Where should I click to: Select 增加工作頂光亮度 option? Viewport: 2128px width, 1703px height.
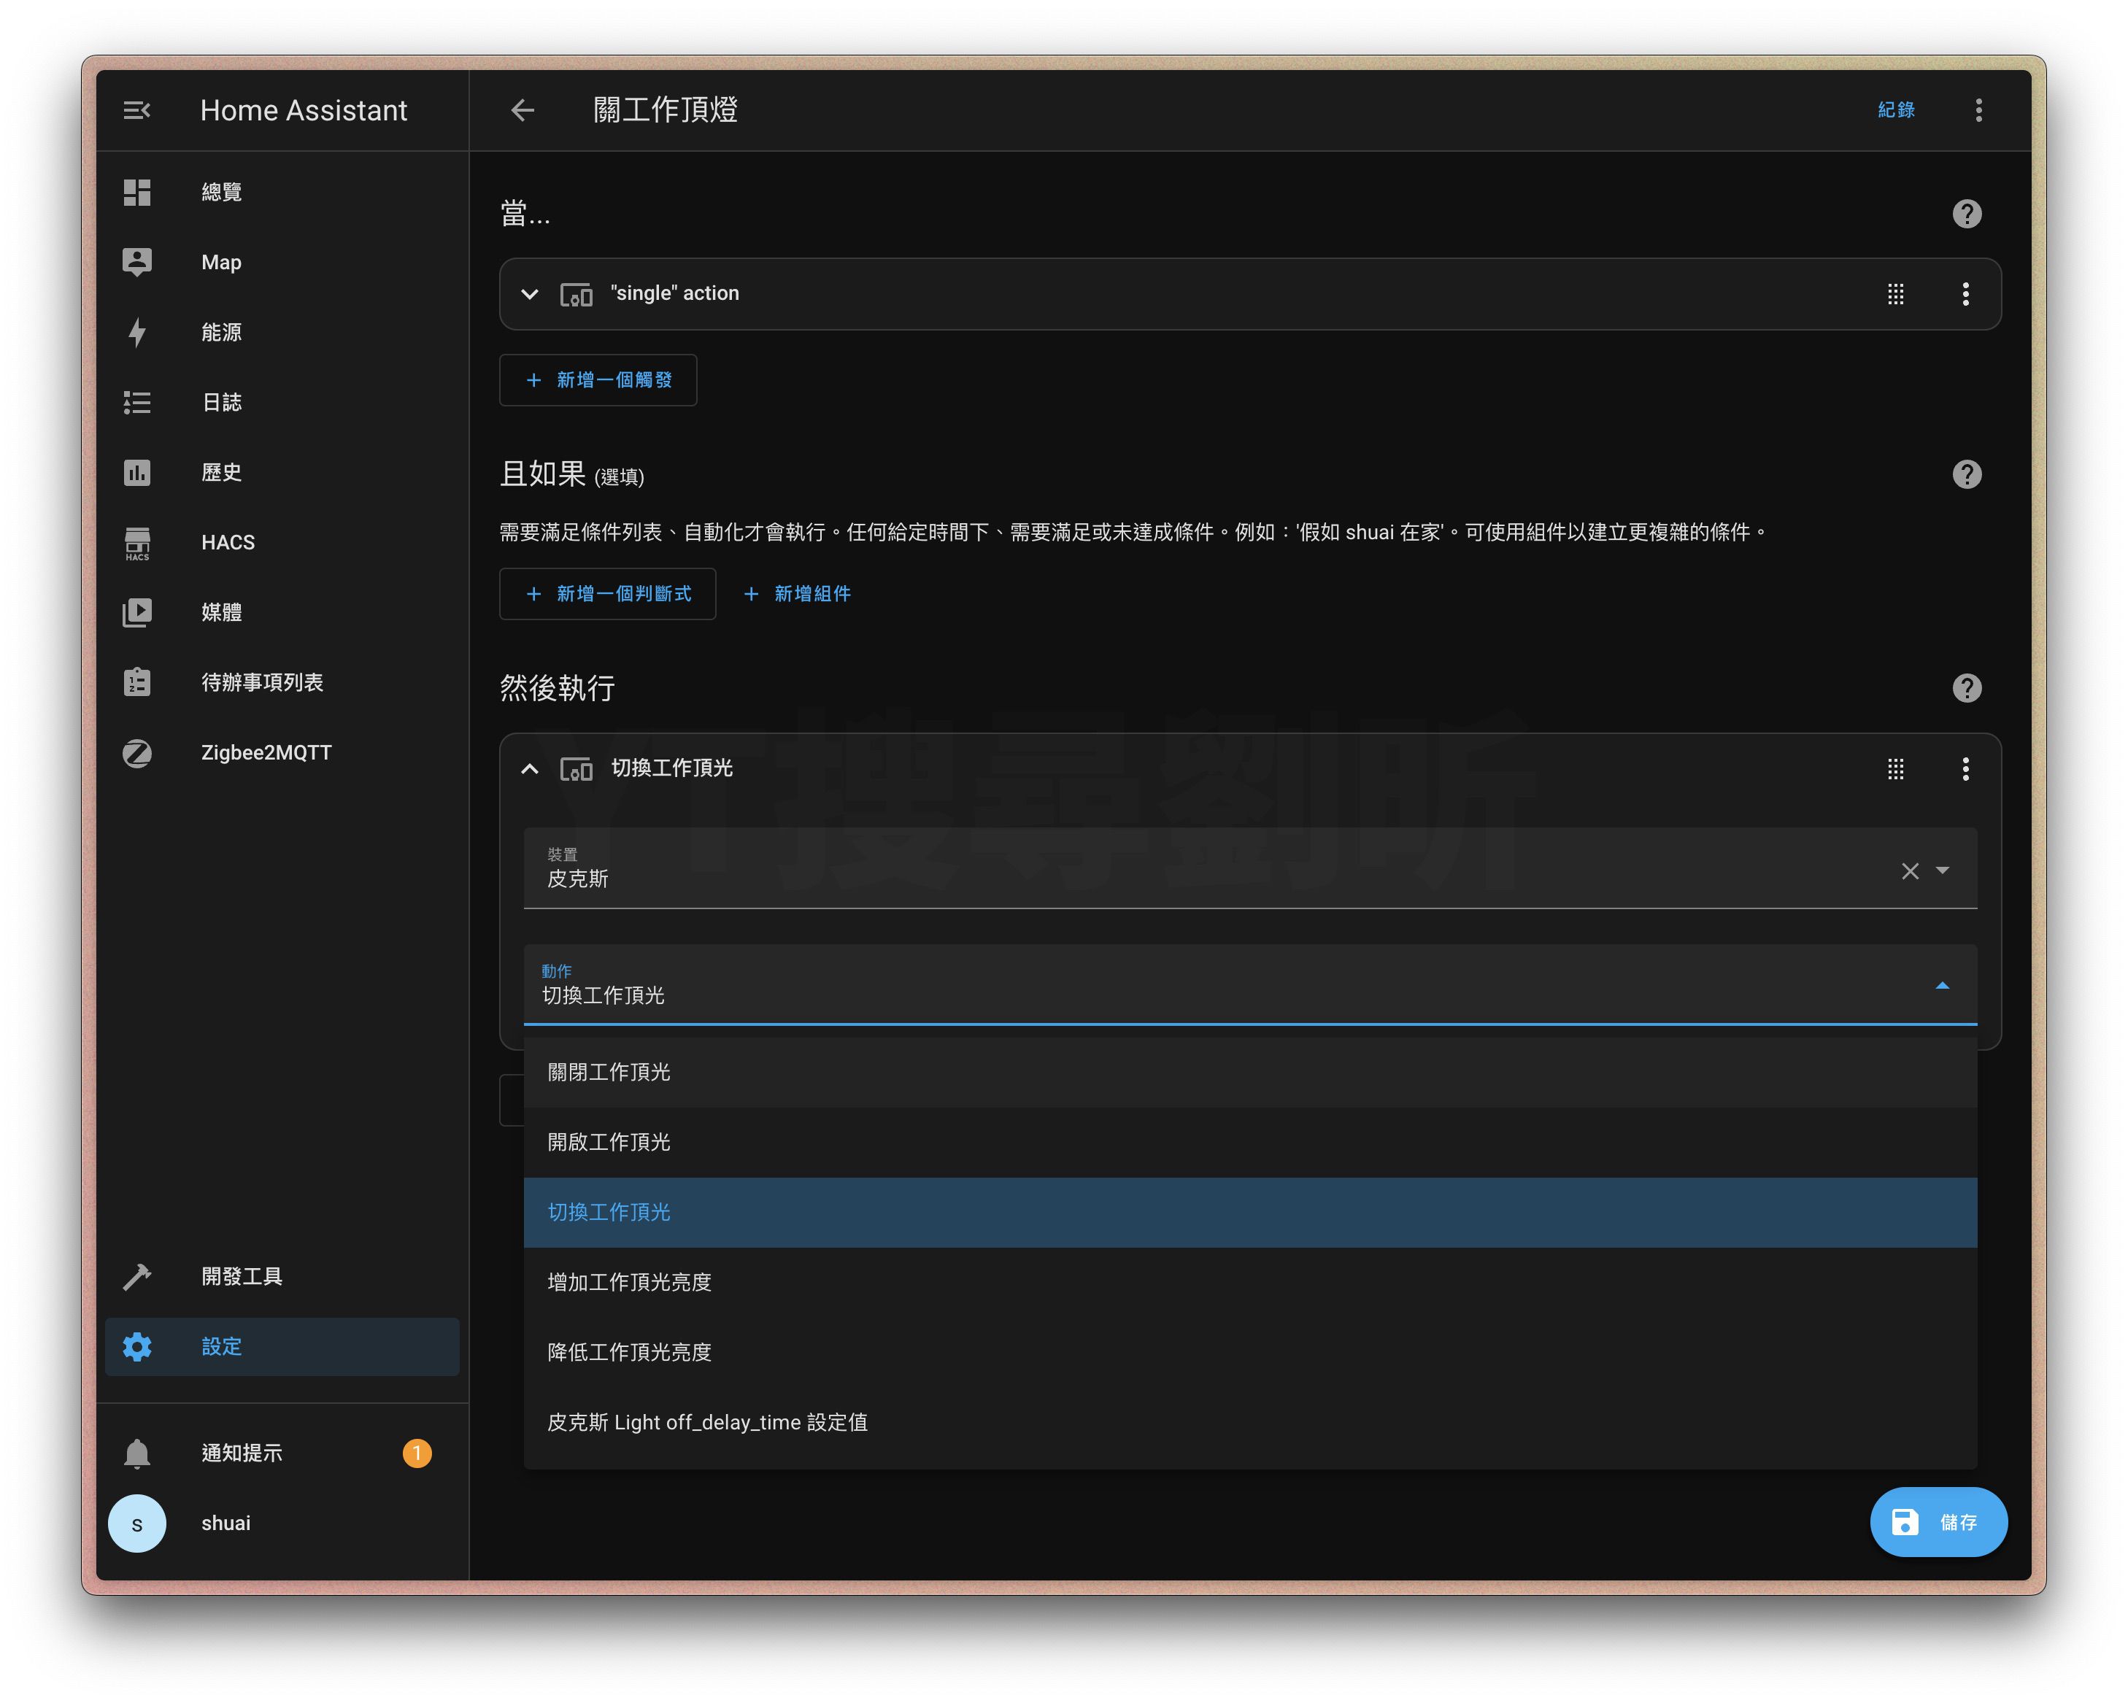tap(1251, 1283)
